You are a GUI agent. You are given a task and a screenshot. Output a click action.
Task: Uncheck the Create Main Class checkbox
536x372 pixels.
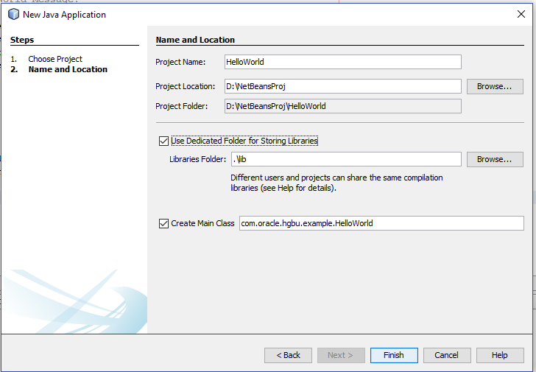point(163,223)
